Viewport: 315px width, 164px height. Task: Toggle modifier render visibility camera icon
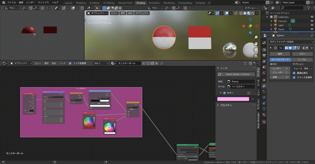coord(286,48)
